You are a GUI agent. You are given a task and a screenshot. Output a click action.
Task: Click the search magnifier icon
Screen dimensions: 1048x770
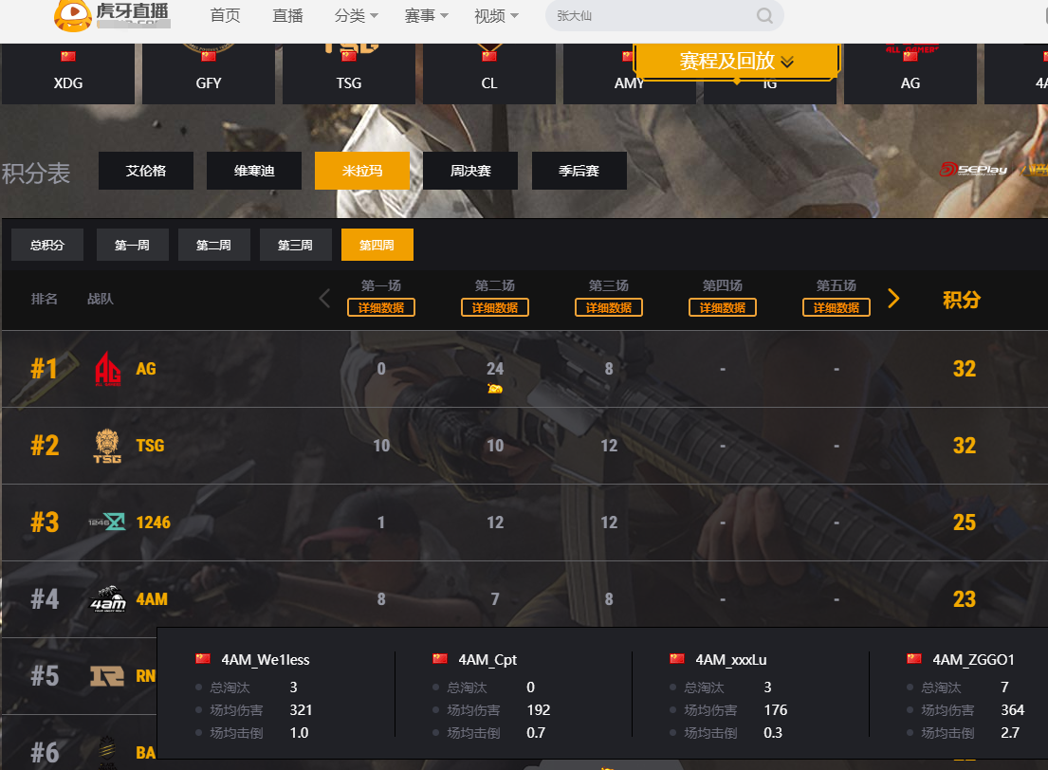764,15
